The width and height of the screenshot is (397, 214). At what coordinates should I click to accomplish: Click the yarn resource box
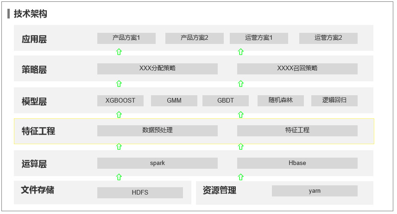coord(315,190)
